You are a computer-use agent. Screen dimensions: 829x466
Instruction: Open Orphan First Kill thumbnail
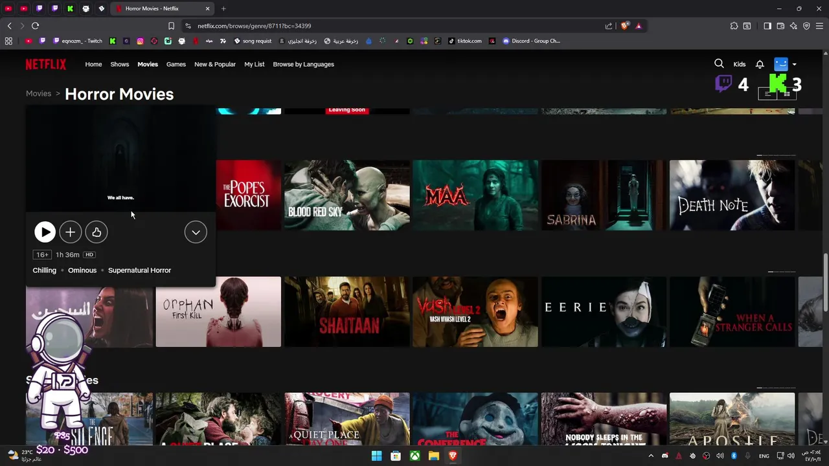point(218,311)
